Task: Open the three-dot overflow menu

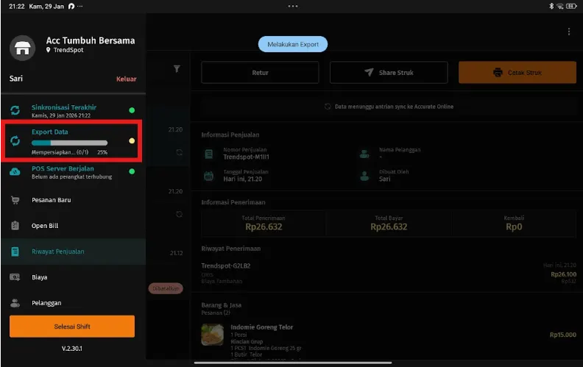Action: pos(568,32)
